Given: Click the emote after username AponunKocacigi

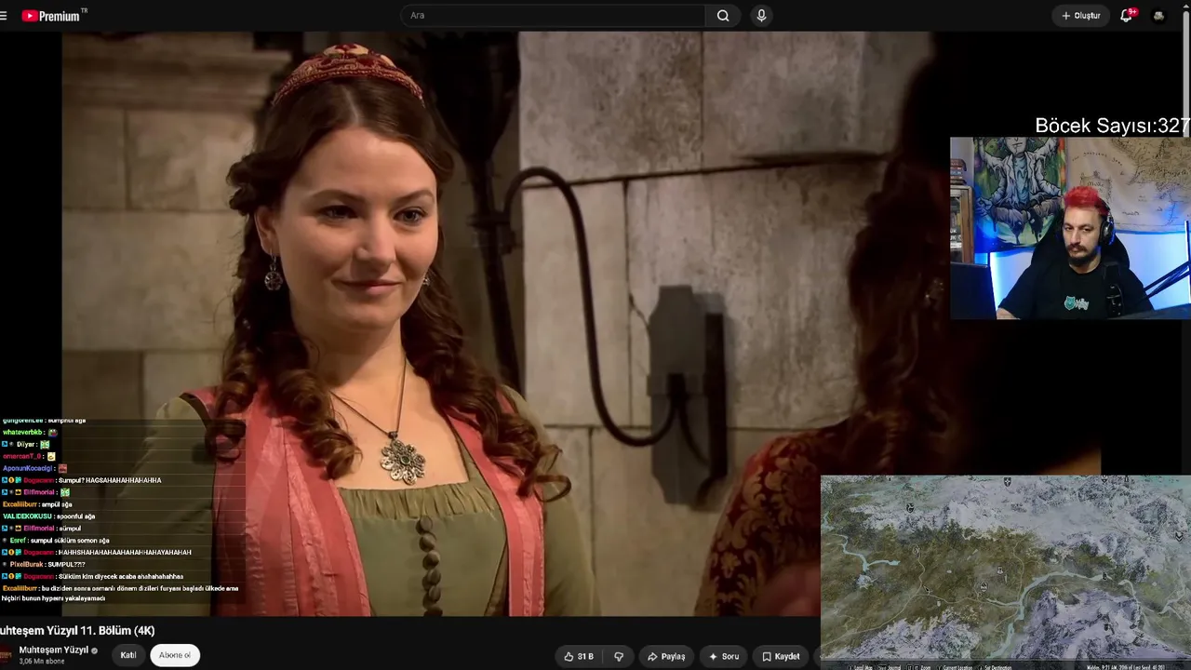Looking at the screenshot, I should 62,469.
